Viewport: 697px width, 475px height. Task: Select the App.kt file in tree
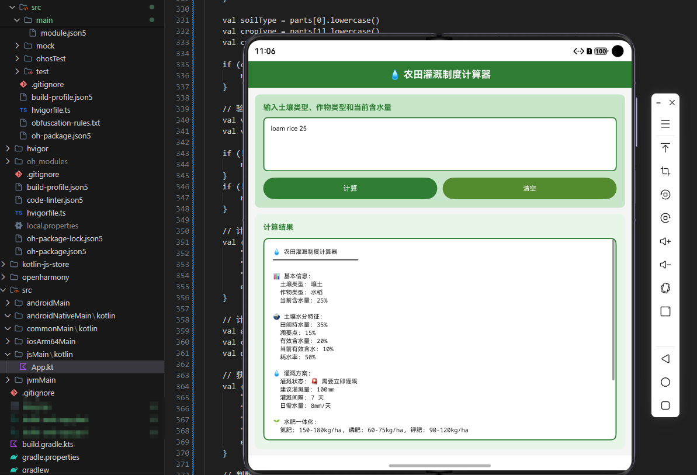click(x=82, y=367)
